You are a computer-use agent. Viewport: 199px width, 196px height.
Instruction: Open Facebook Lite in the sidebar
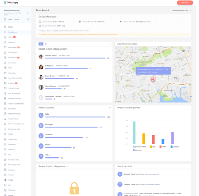pos(13,160)
